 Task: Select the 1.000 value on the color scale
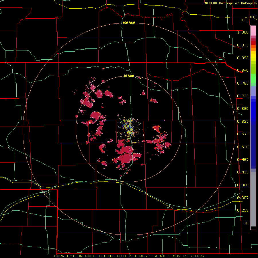(243, 32)
